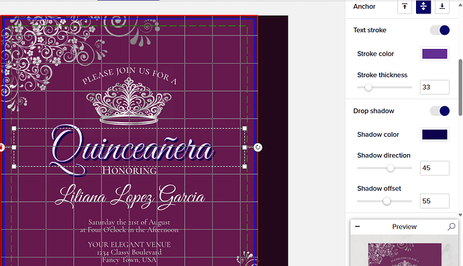Image resolution: width=463 pixels, height=266 pixels.
Task: Focus the Shadow direction value field
Action: [435, 168]
